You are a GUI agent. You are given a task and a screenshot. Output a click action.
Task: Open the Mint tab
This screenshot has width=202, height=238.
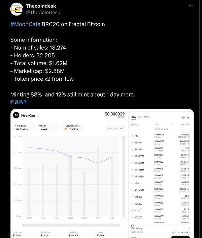pyautogui.click(x=146, y=117)
